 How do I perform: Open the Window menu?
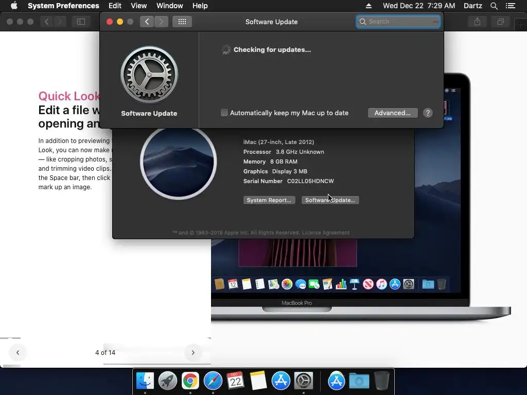point(169,6)
